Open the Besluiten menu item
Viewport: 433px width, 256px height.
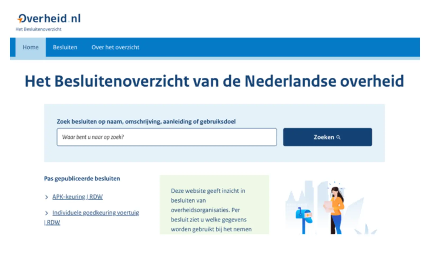coord(65,47)
